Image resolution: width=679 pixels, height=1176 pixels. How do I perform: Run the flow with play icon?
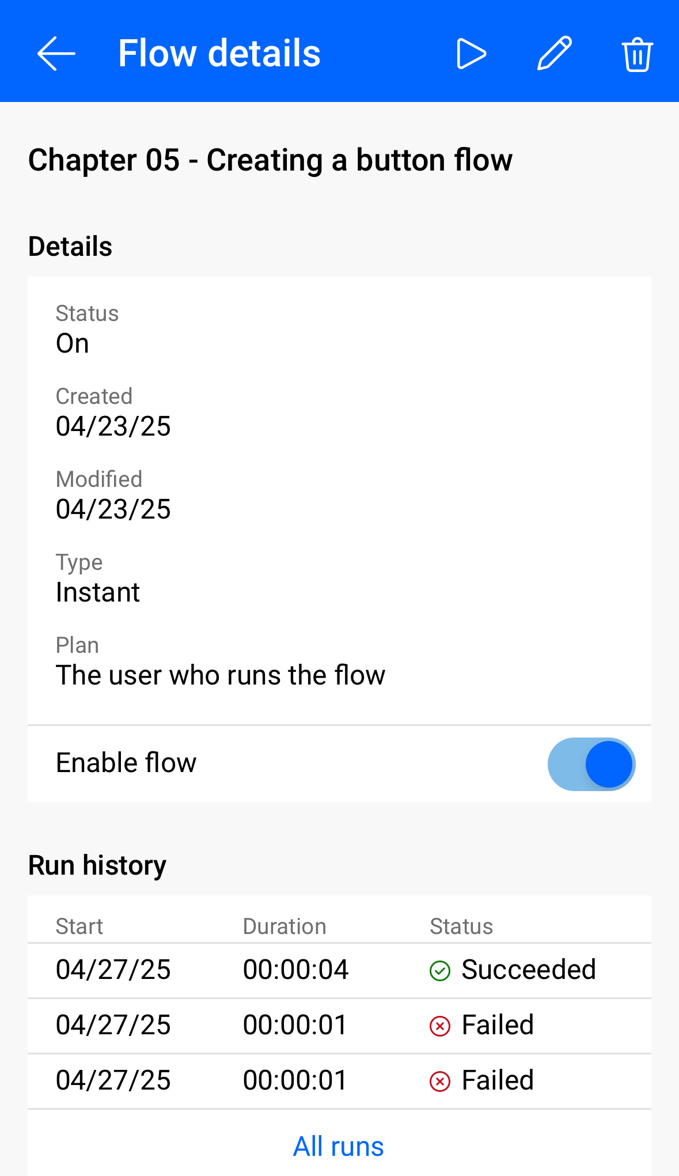point(471,54)
